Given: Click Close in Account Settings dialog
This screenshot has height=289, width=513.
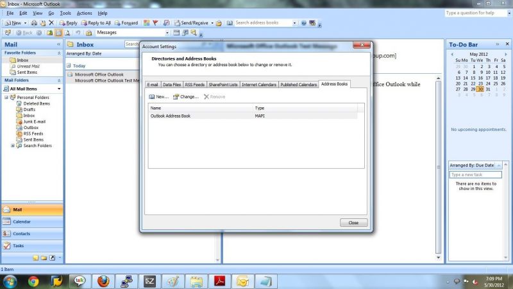Looking at the screenshot, I should (x=353, y=222).
